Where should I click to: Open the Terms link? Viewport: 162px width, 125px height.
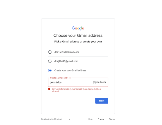pos(112,119)
